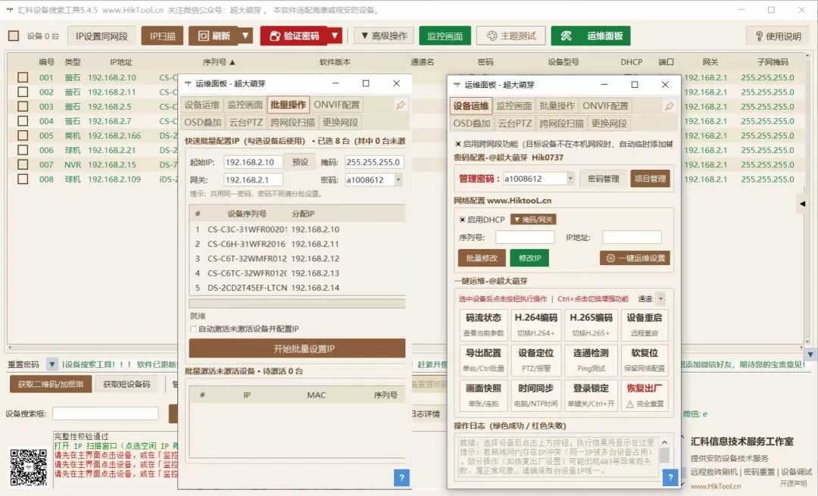Image resolution: width=818 pixels, height=496 pixels.
Task: Open the blue help question icon beside 操作日志 box
Action: (x=670, y=477)
